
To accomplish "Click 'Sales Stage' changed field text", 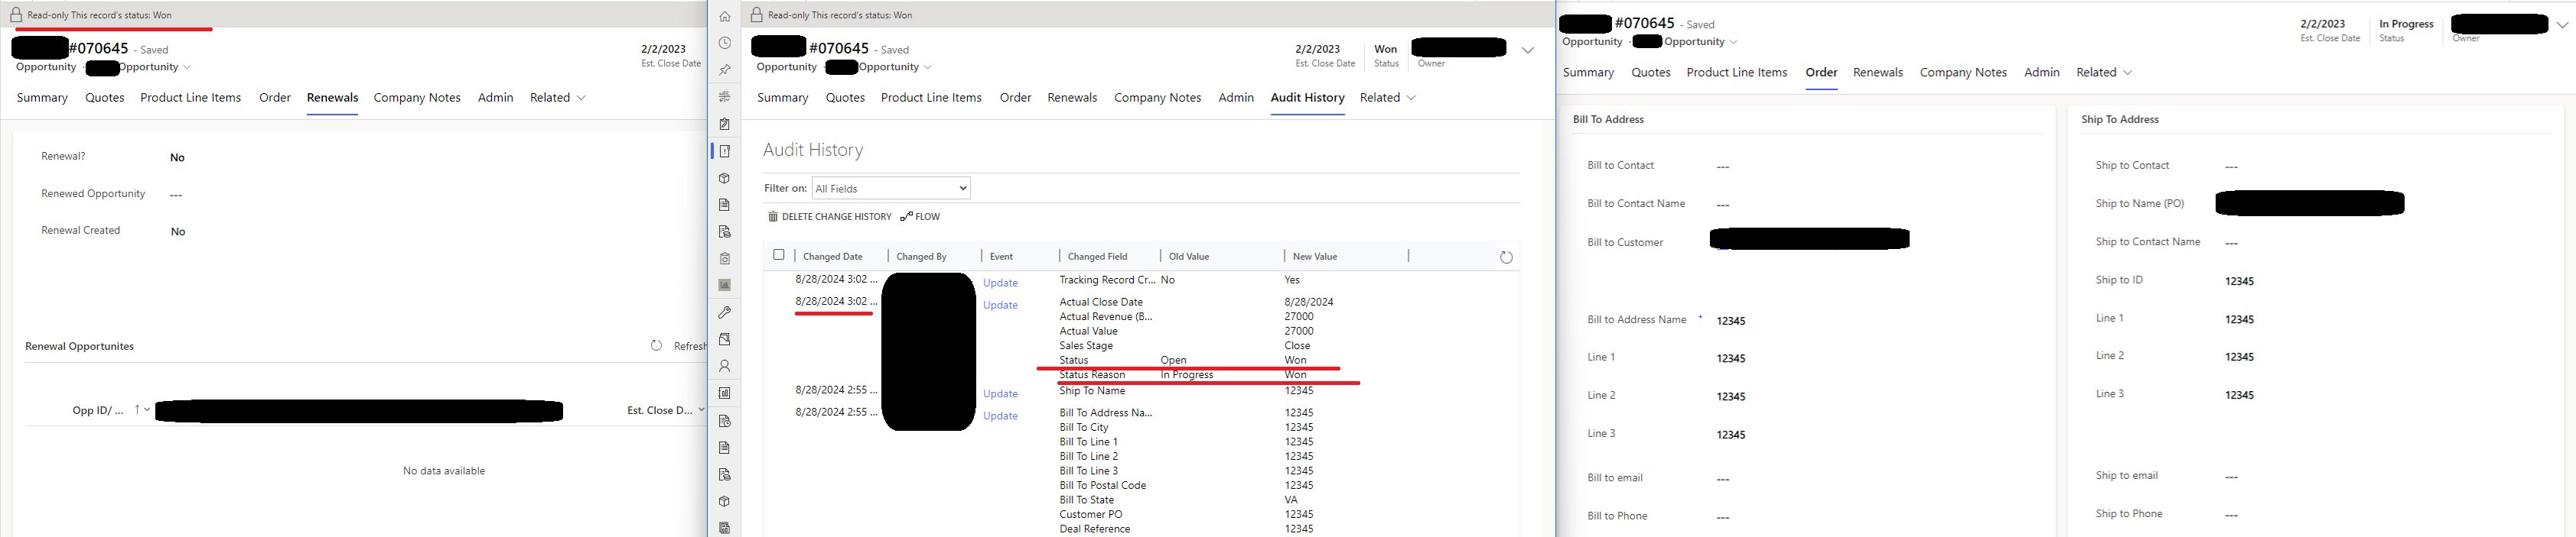I will click(1086, 345).
